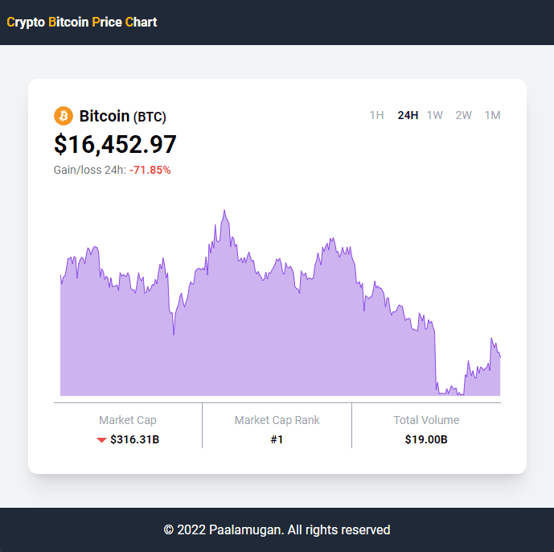This screenshot has height=552, width=554.
Task: Click the 2022 Paalamugan copyright footer text
Action: tap(277, 530)
